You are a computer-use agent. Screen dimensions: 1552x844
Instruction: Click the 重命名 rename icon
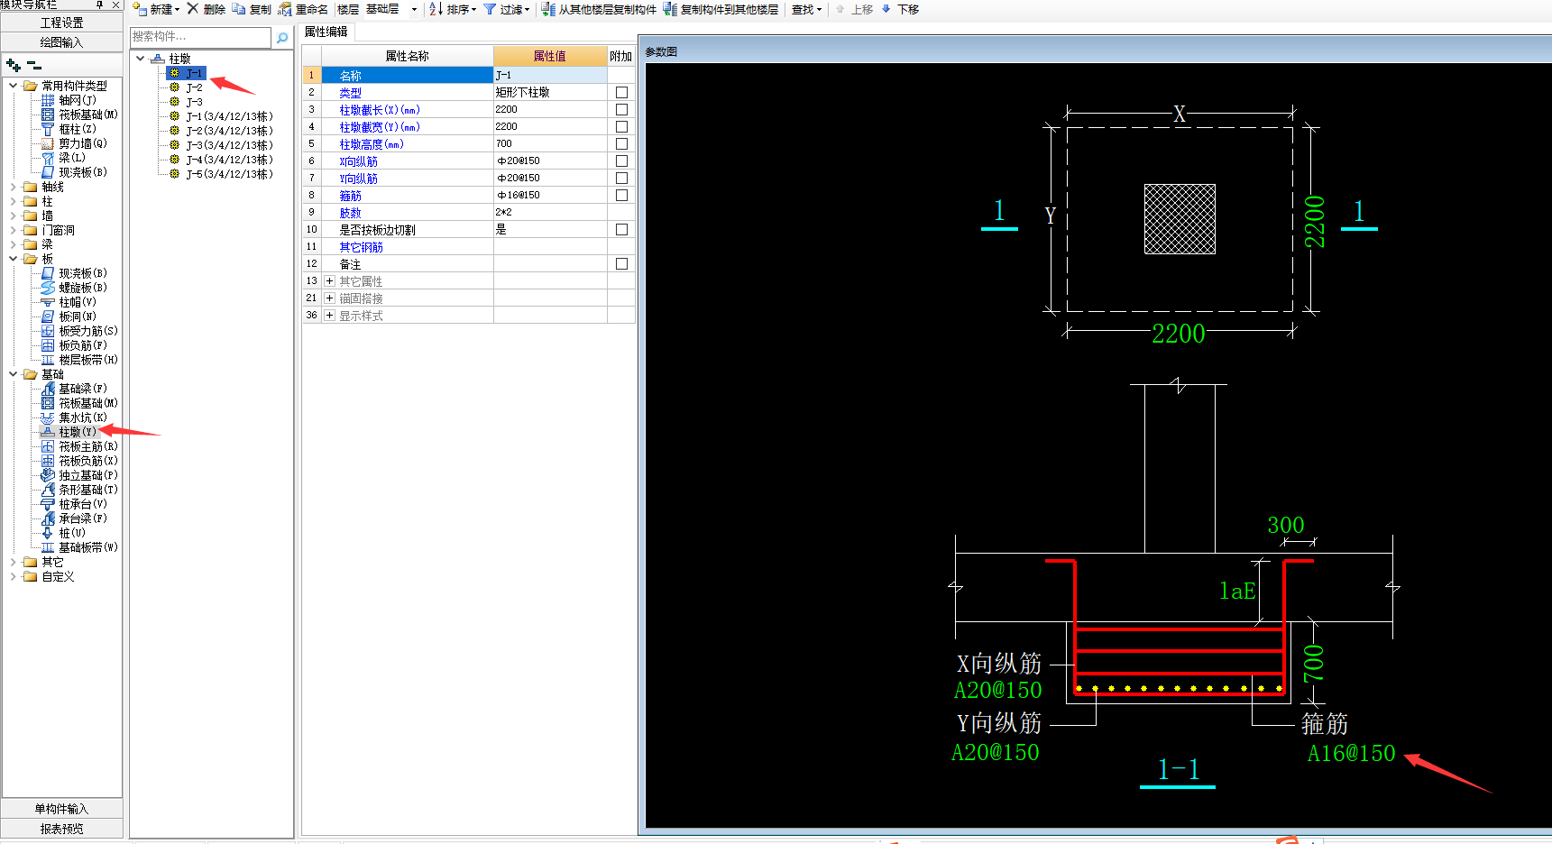tap(285, 9)
